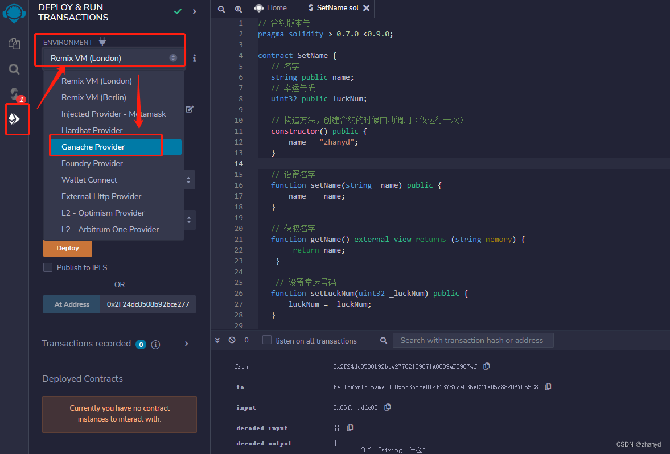Select Foundry Provider option
Image resolution: width=670 pixels, height=454 pixels.
(114, 164)
